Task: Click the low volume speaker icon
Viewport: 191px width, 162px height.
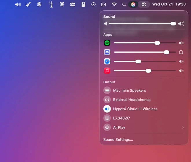Action: point(106,23)
